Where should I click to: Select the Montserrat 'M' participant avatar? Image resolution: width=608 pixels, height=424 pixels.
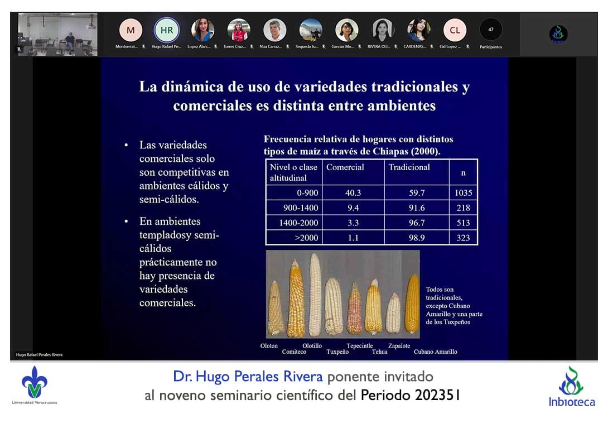click(131, 30)
